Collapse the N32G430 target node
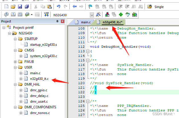The width and height of the screenshot is (179, 118). click(x=9, y=33)
